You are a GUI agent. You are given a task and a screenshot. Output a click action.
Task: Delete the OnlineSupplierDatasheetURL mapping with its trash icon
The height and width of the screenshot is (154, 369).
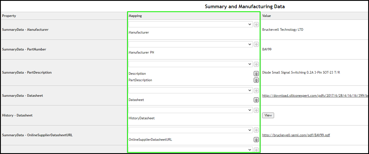point(256,140)
